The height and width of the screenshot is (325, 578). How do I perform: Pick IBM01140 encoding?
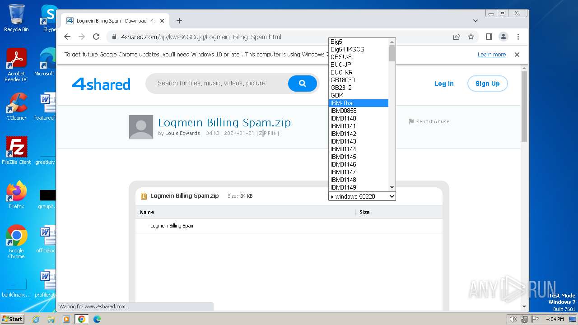pyautogui.click(x=359, y=118)
